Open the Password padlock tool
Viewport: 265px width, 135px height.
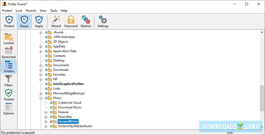pos(71,22)
